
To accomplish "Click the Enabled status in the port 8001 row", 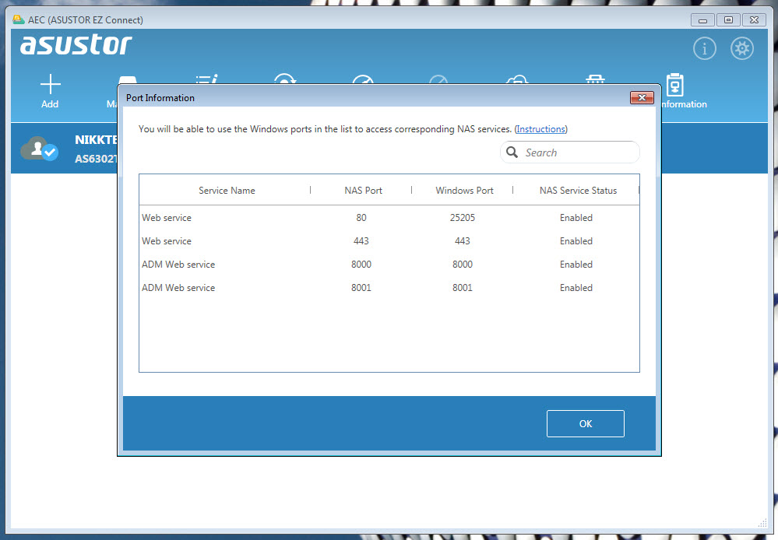I will coord(576,288).
